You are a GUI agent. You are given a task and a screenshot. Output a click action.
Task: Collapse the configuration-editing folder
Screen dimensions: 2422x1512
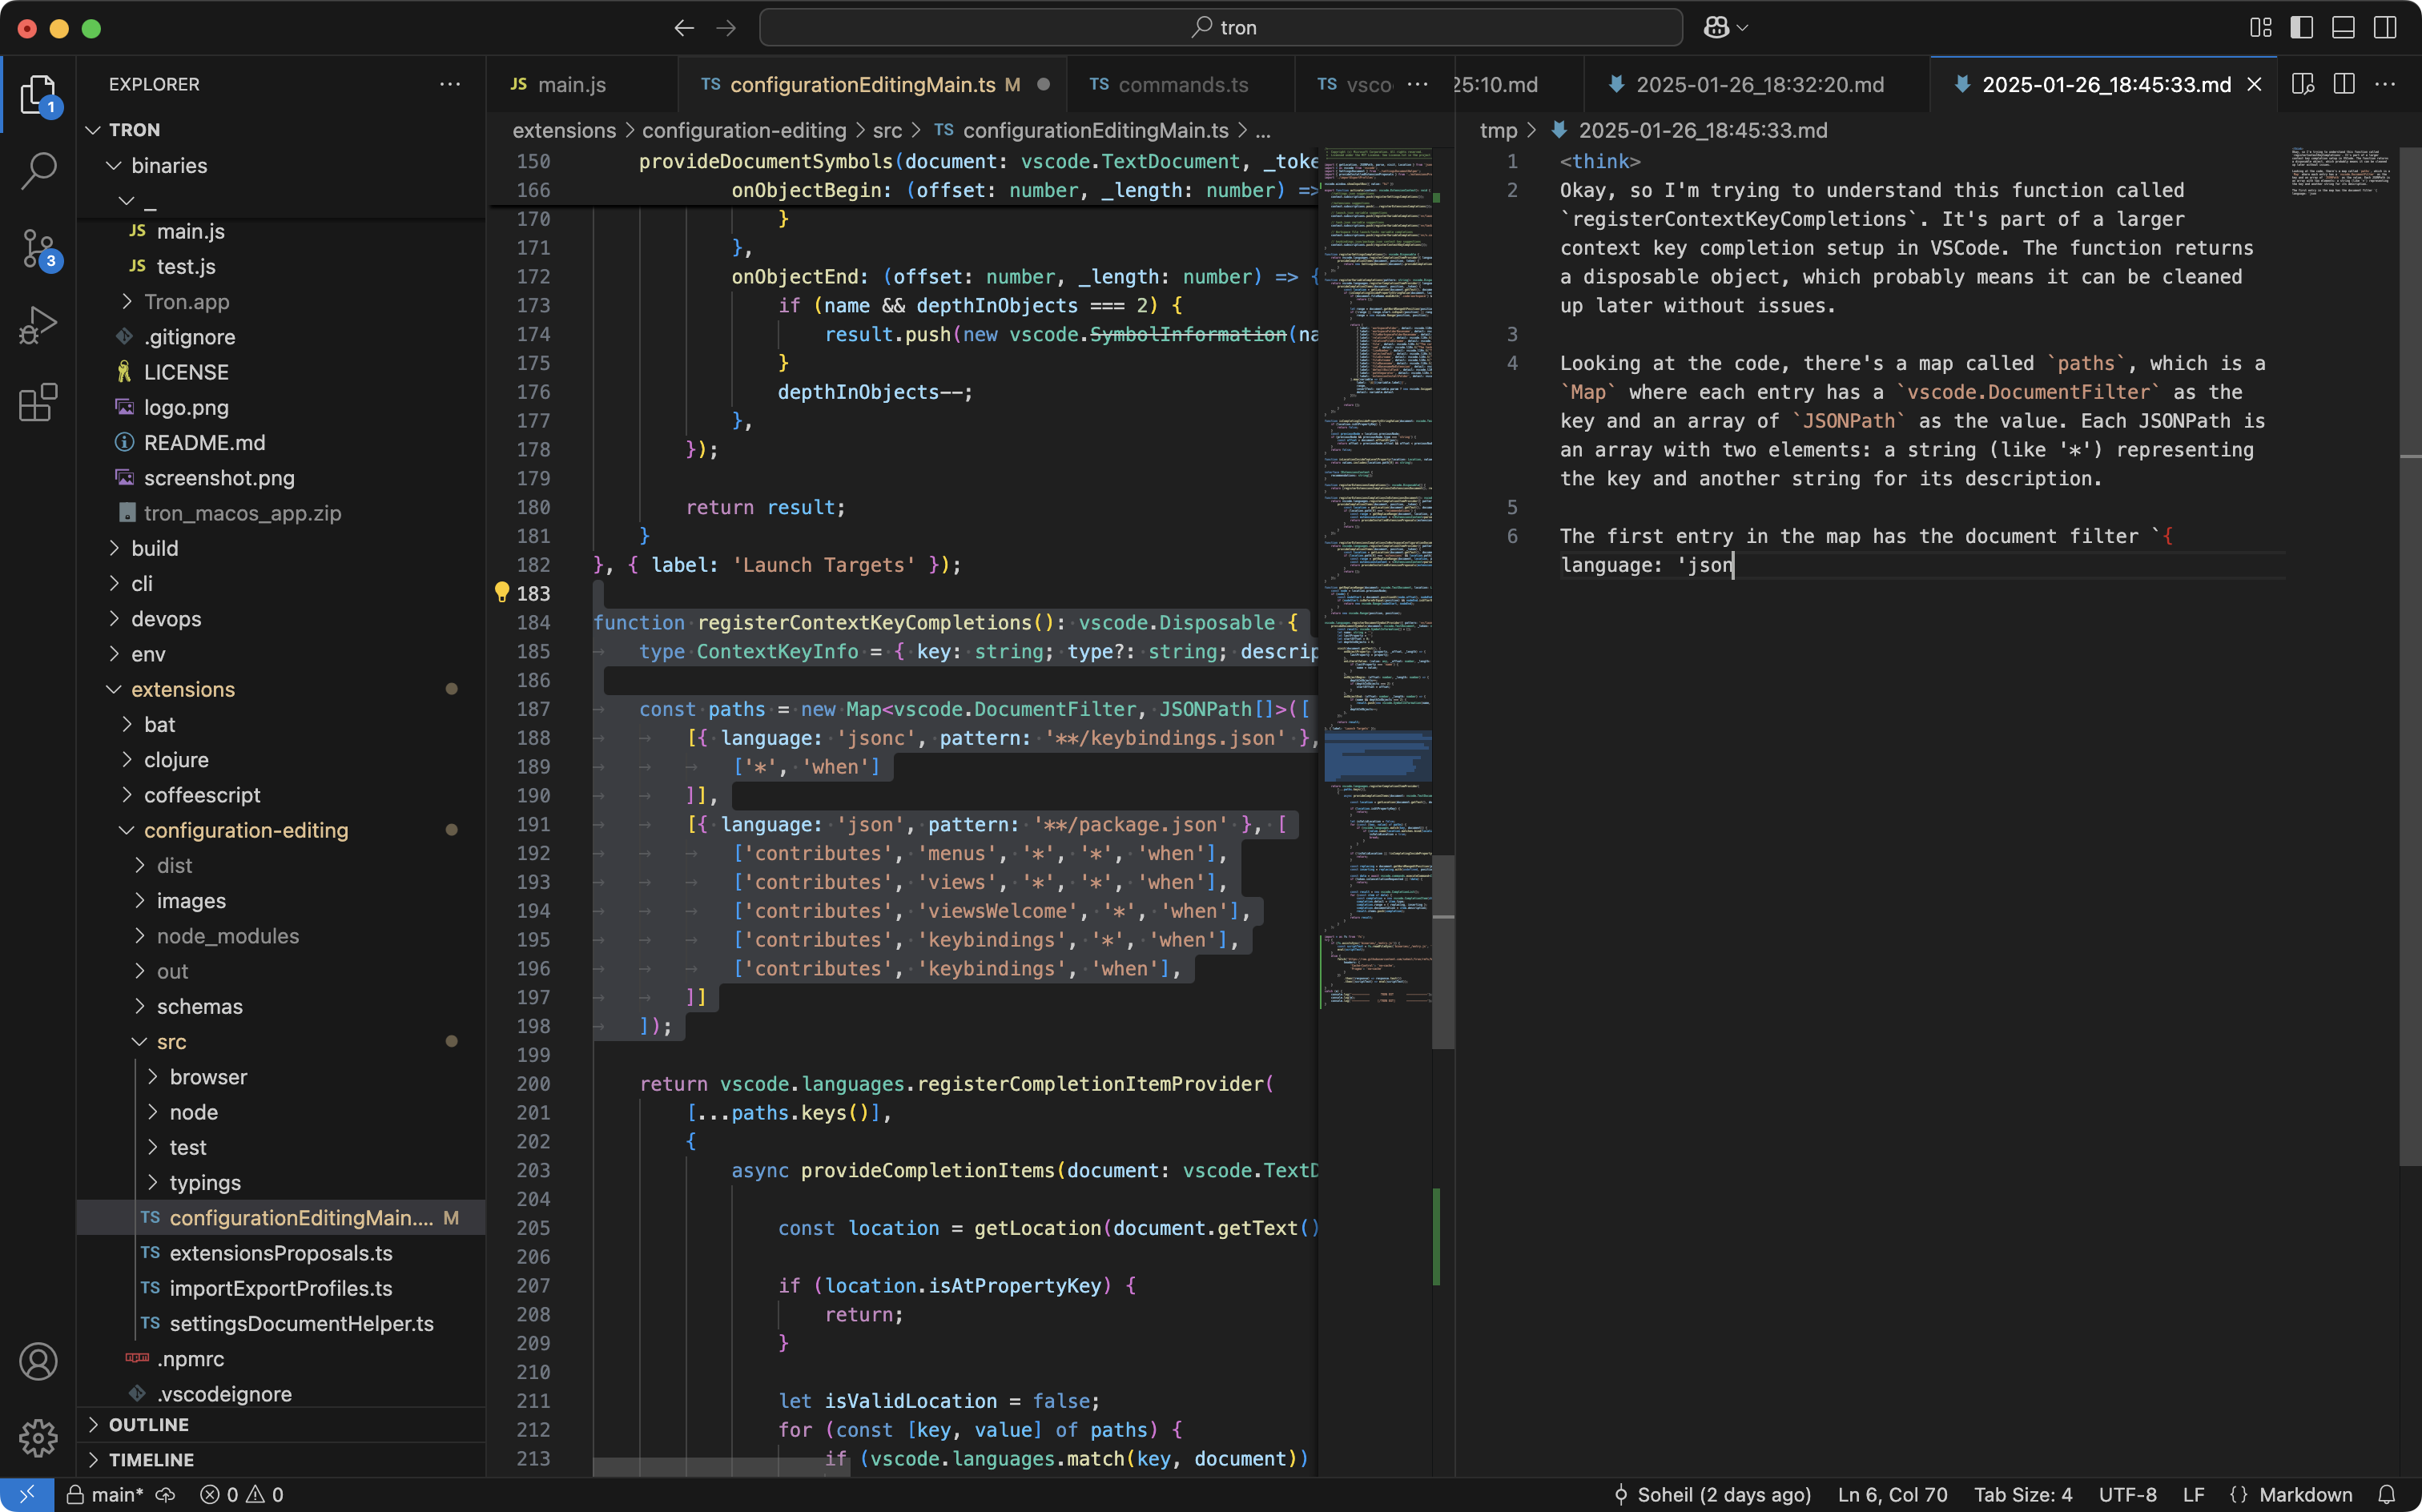[x=245, y=830]
